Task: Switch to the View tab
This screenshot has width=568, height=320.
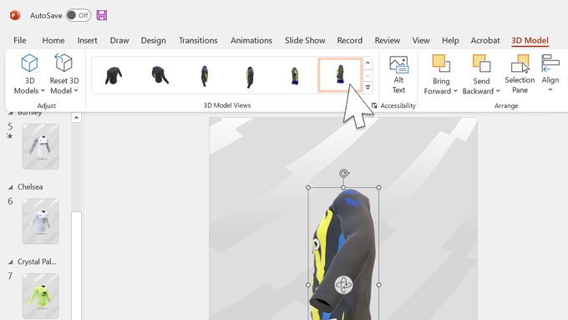Action: click(x=420, y=40)
